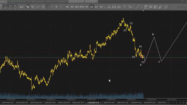Open the Trading Statement tab
The width and height of the screenshot is (187, 105).
pyautogui.click(x=17, y=1)
